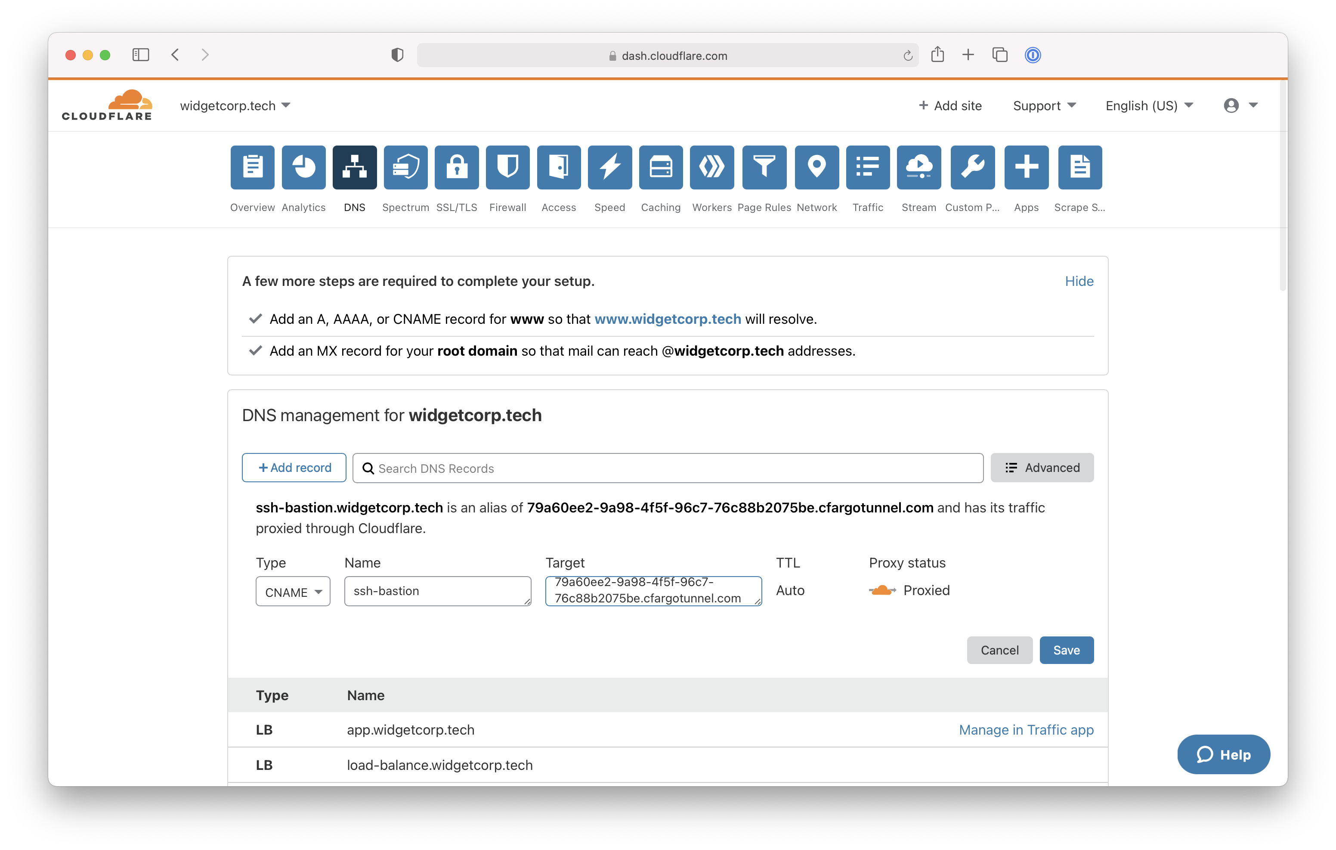Open the Page Rules funnel icon
Screen dimensions: 1336x850
tap(764, 167)
